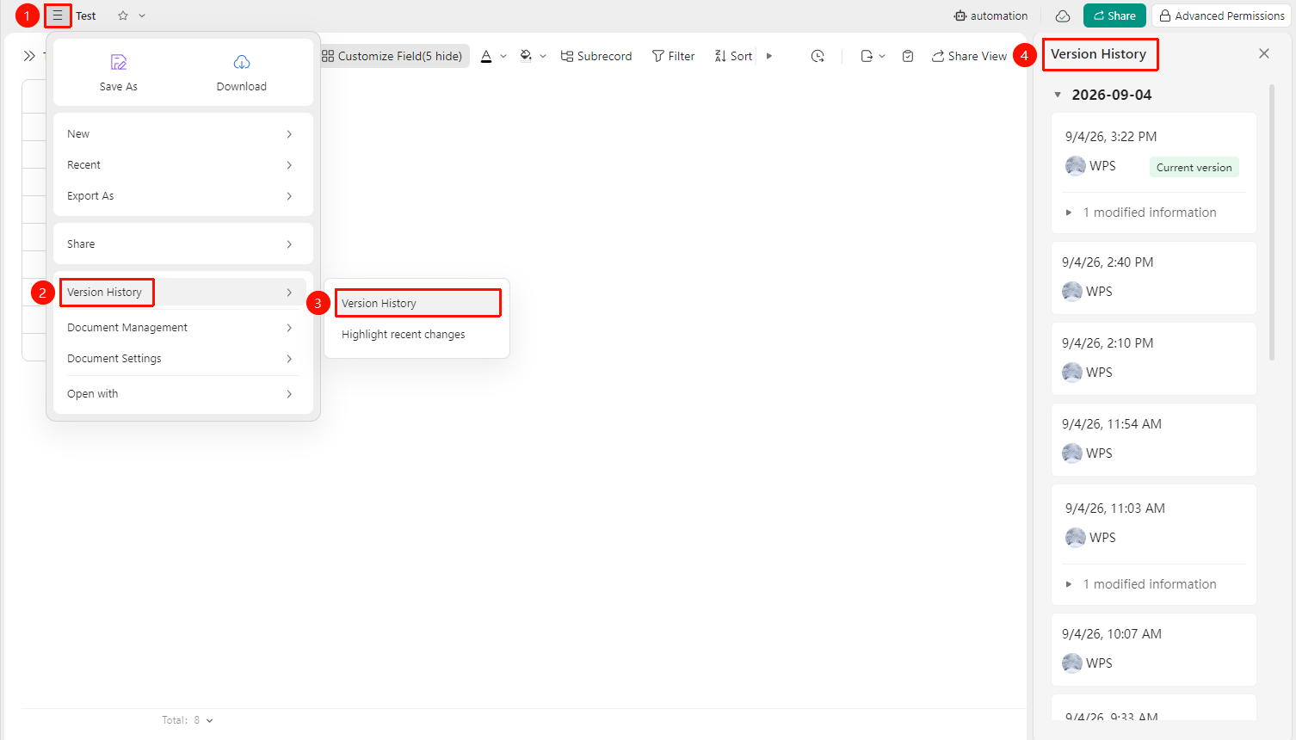
Task: Collapse the 2026-09-04 date group
Action: (x=1058, y=95)
